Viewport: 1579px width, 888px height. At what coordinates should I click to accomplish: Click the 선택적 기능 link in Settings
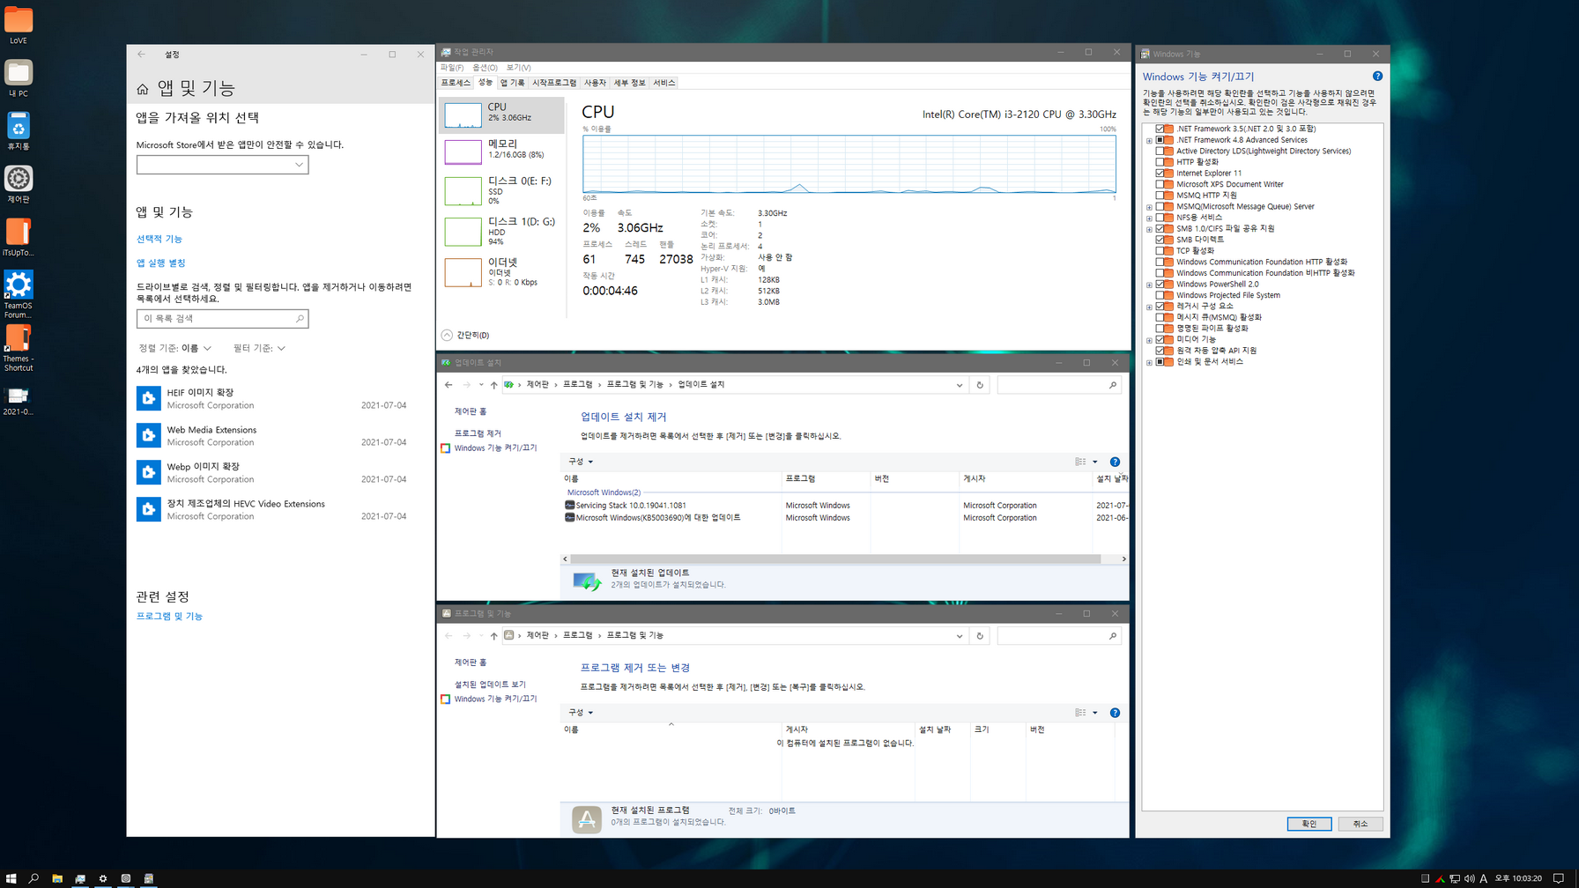coord(159,239)
